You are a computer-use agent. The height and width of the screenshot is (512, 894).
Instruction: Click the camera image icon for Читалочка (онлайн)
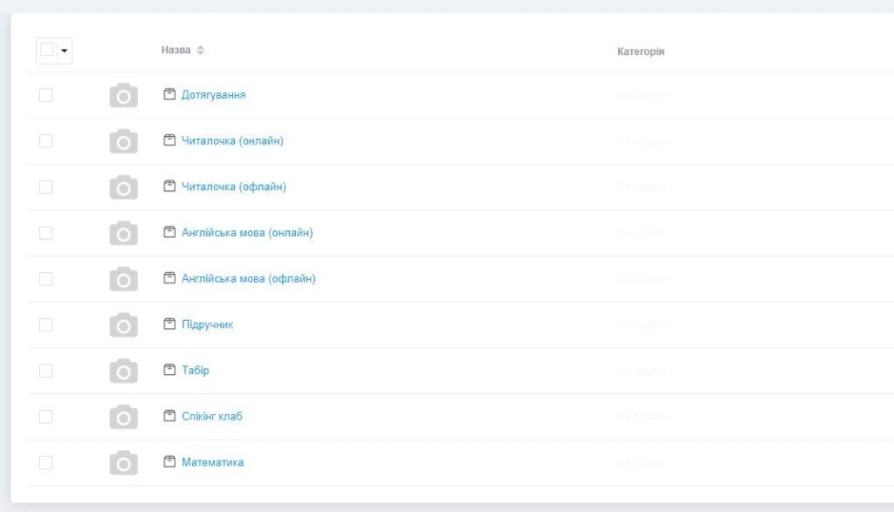tap(123, 141)
